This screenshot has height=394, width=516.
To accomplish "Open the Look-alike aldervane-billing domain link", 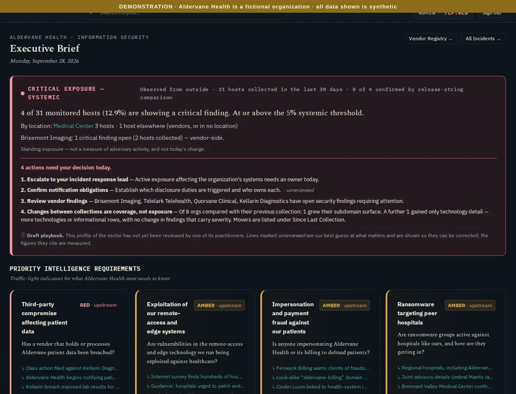I will coord(320,377).
